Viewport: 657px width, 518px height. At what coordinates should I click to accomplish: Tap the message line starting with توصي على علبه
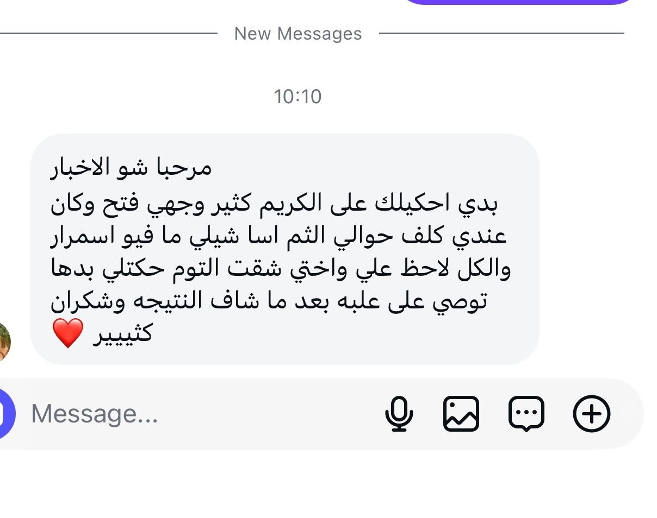coord(269,302)
